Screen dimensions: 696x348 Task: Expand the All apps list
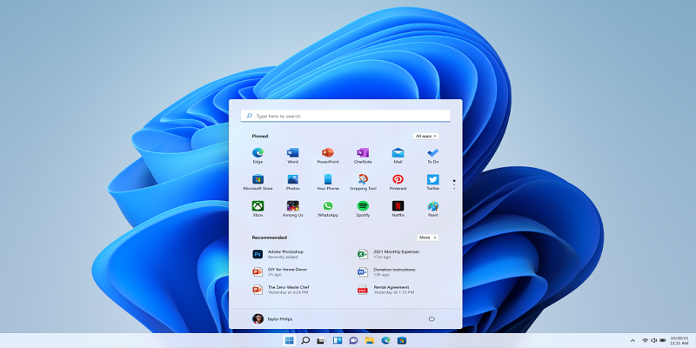[425, 136]
